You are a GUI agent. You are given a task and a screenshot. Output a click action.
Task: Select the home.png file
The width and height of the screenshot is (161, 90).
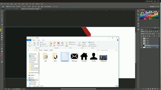(84, 57)
